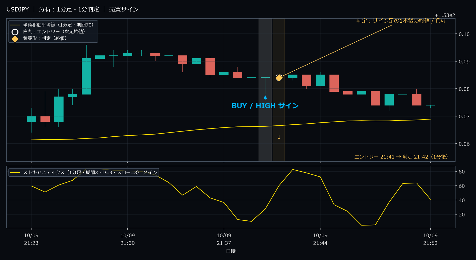This screenshot has width=476, height=260.
Task: Click the 0.06 price axis tick label
Action: point(464,144)
